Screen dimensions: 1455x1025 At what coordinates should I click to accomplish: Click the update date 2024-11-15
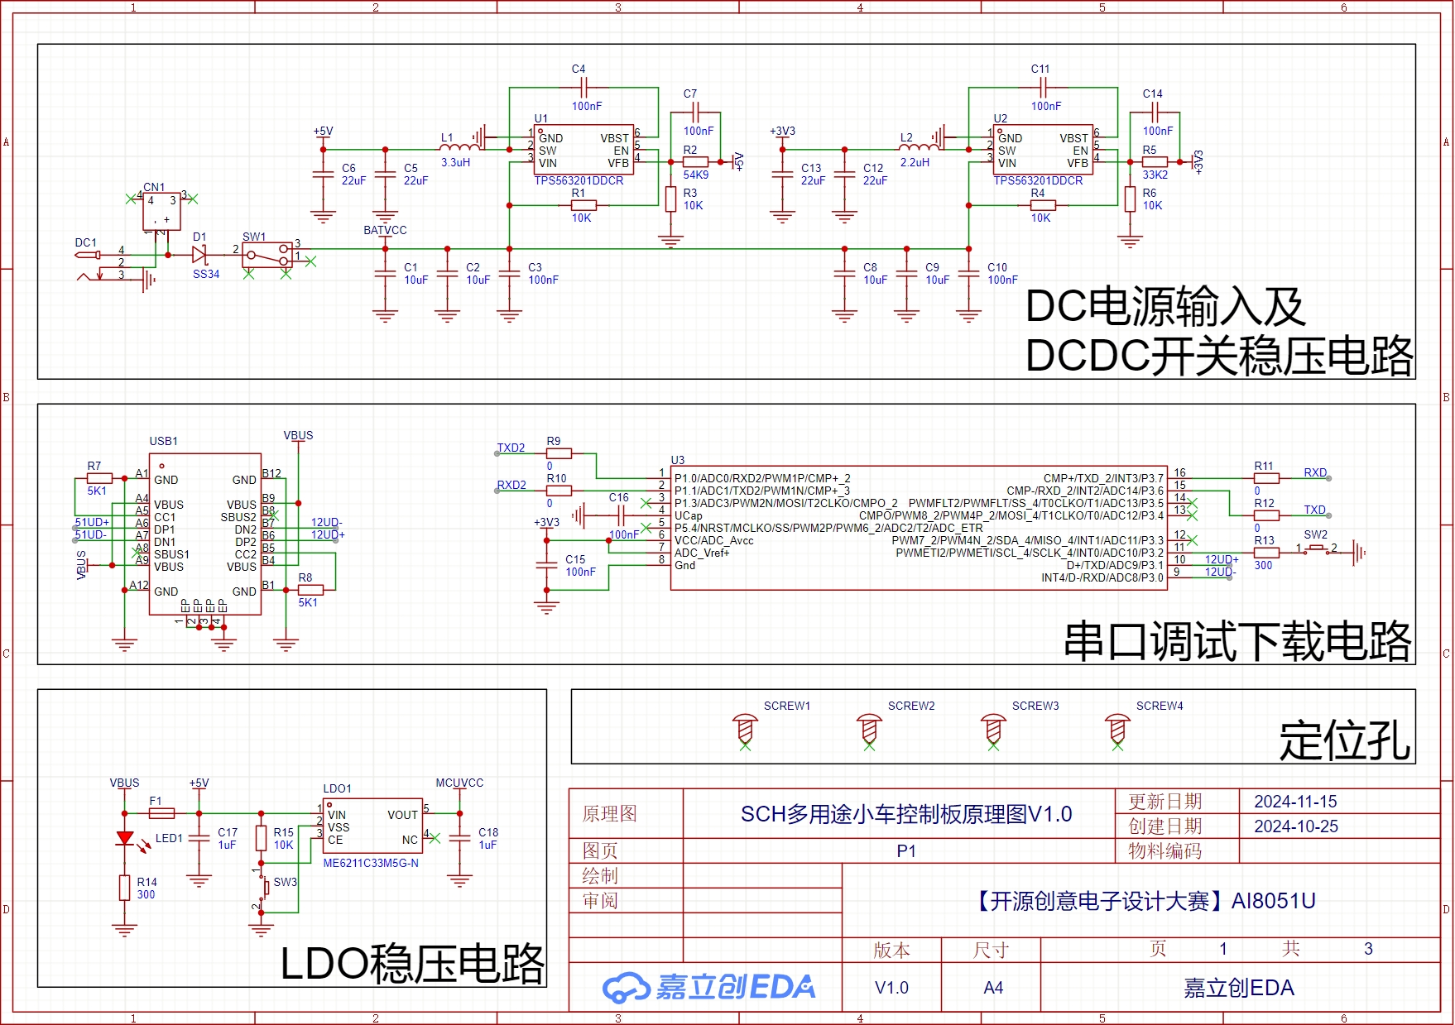(x=1295, y=802)
